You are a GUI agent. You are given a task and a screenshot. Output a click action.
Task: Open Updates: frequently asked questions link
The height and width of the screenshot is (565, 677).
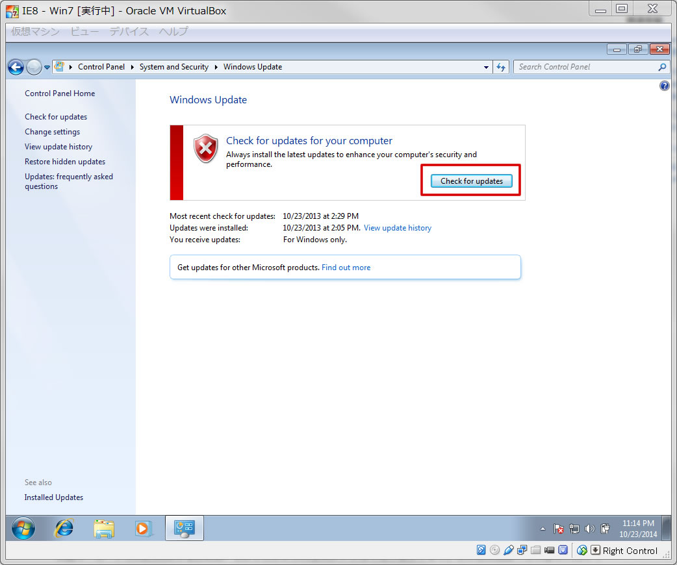pos(69,181)
